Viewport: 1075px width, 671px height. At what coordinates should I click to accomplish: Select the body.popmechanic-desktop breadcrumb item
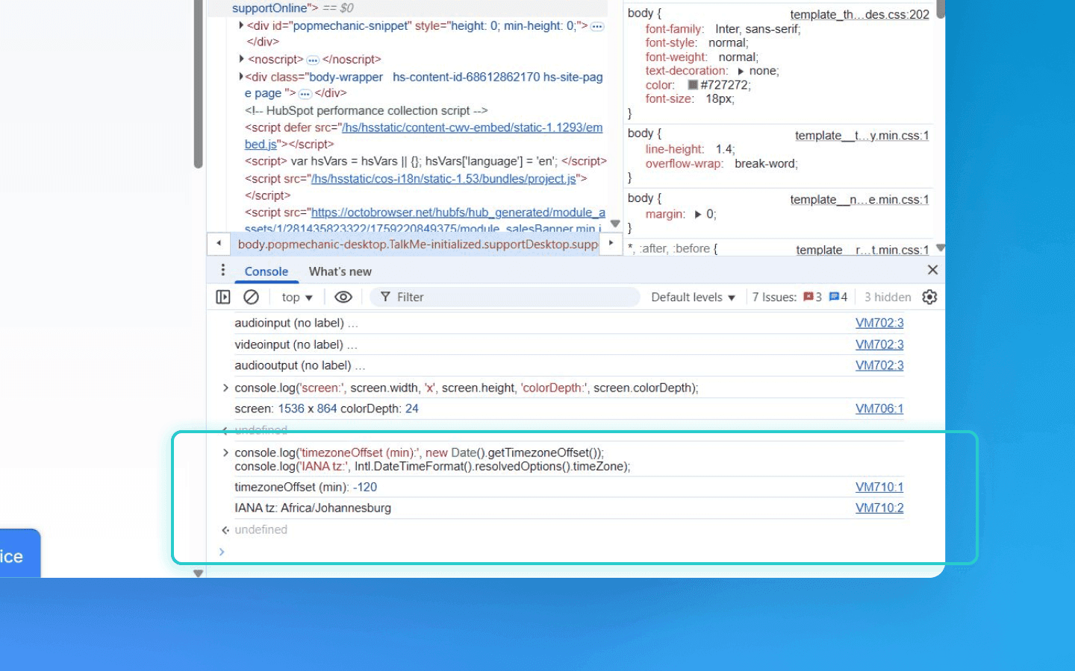coord(418,245)
